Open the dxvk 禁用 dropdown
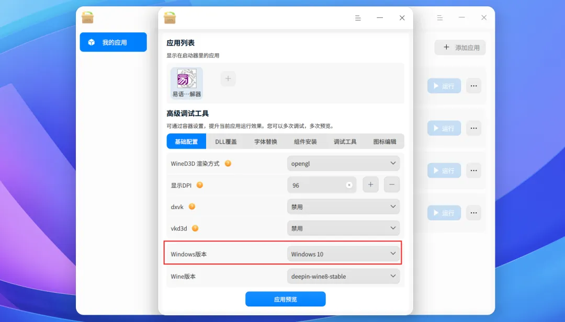The image size is (565, 322). (343, 206)
